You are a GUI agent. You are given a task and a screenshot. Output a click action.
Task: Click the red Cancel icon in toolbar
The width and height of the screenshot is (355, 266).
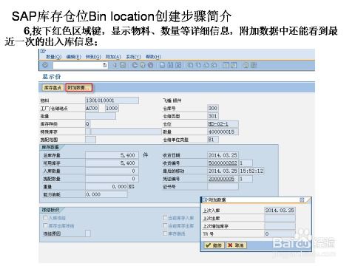(150, 65)
